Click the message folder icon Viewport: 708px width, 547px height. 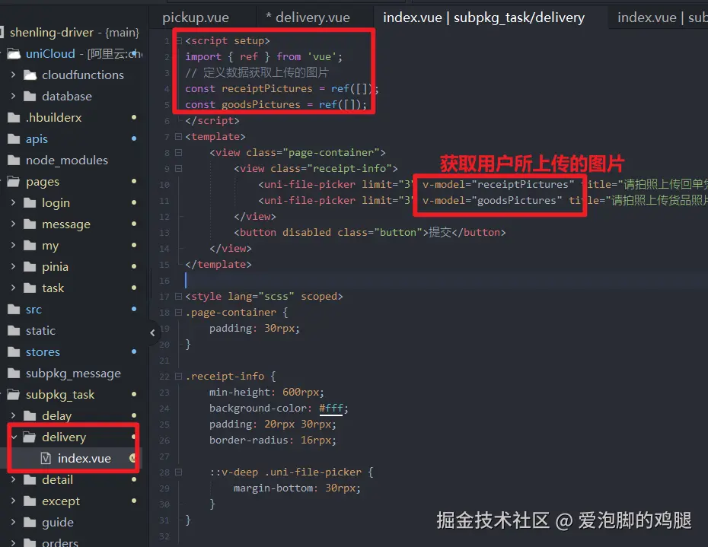pos(30,224)
